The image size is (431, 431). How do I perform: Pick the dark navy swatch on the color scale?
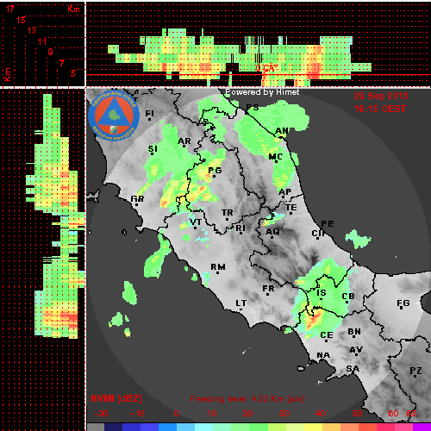coord(114,428)
